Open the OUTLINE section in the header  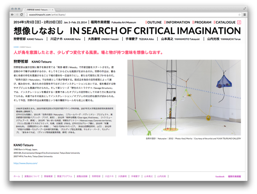(x=155, y=22)
